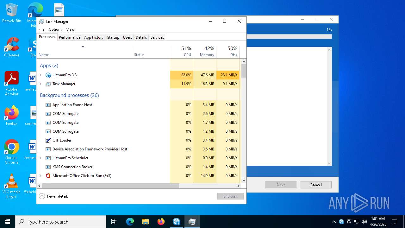The height and width of the screenshot is (228, 405).
Task: Click the Device Association Framework Provider Host icon
Action: pos(48,149)
